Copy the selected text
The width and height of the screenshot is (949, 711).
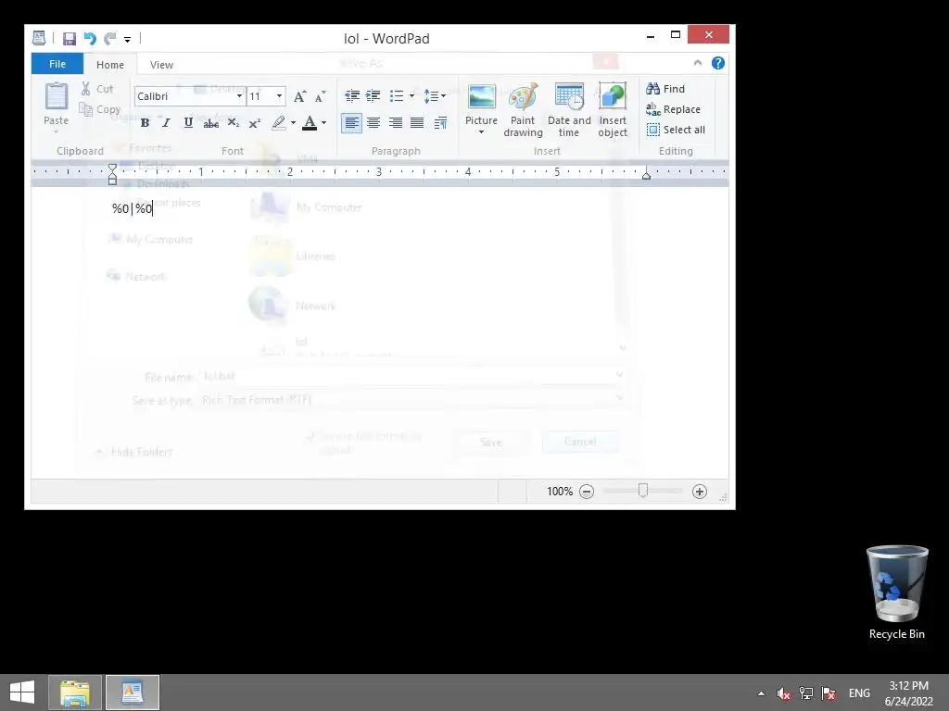[x=100, y=109]
